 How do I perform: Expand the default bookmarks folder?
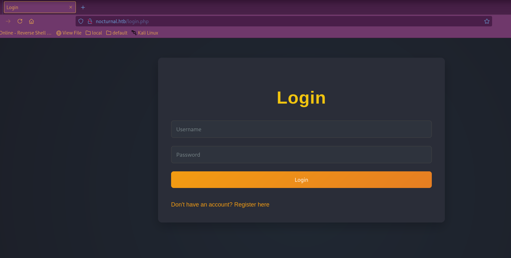[x=117, y=33]
